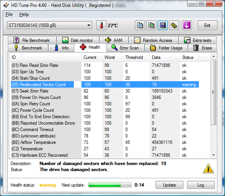The image size is (225, 196).
Task: Select the Reported Uncorrectable Errors row
Action: (x=105, y=123)
